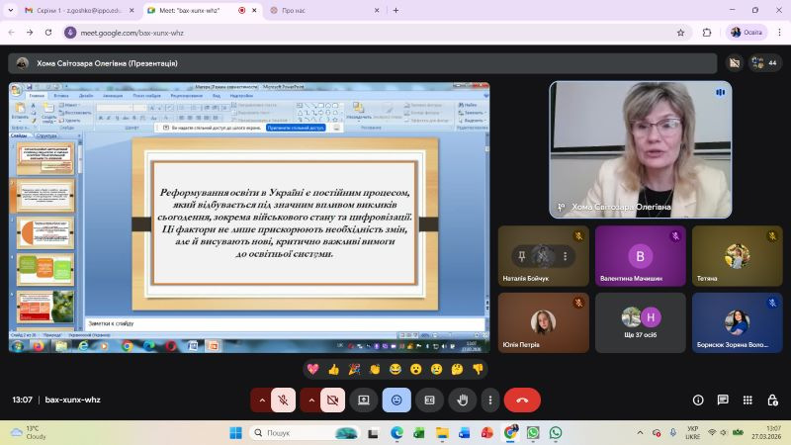791x445 pixels.
Task: Open the УКР keyboard language switcher
Action: [x=693, y=433]
